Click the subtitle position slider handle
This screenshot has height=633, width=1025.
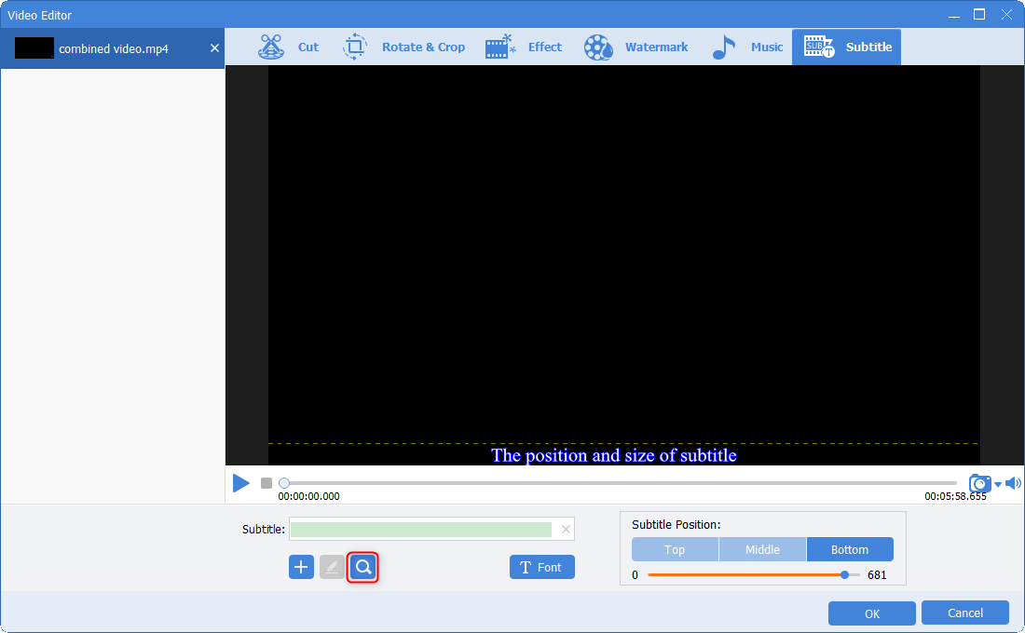(x=844, y=575)
